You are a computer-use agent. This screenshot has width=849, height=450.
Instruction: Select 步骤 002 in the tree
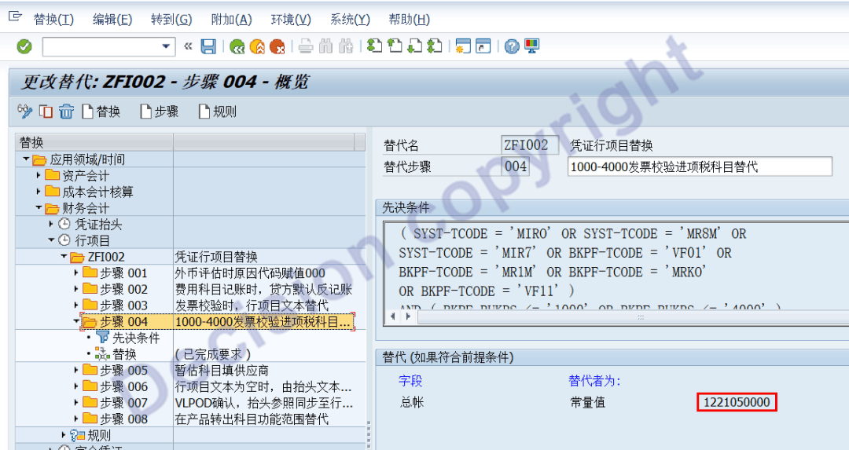click(x=123, y=289)
